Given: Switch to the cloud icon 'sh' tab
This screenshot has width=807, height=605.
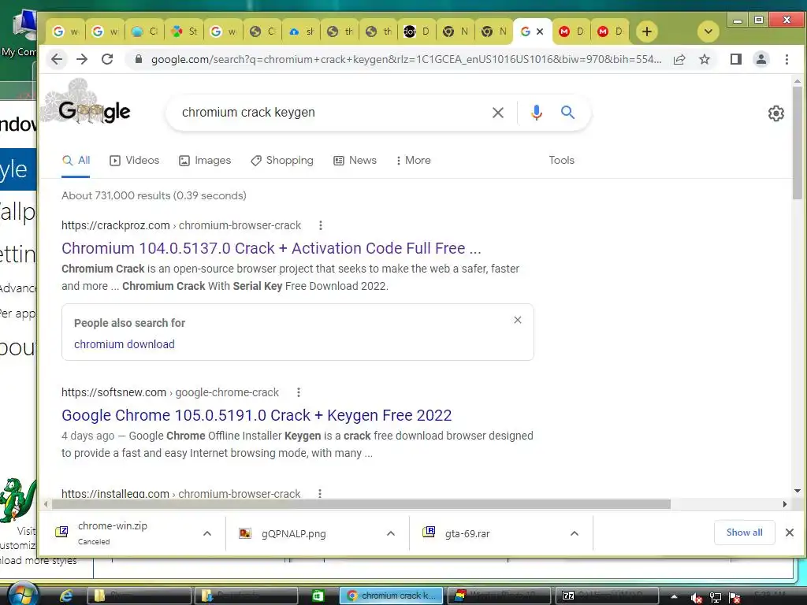Looking at the screenshot, I should pyautogui.click(x=300, y=32).
